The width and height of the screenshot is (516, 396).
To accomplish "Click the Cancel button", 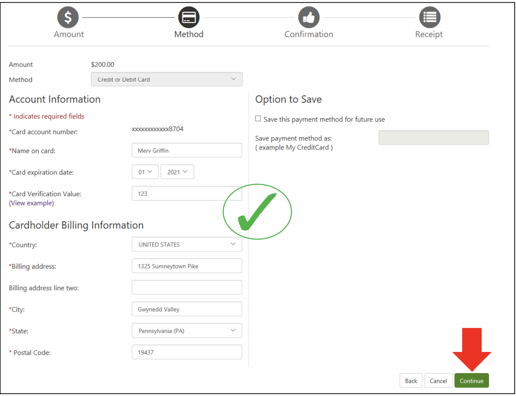I will [438, 381].
